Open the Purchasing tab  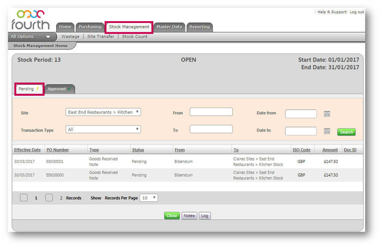coord(90,27)
